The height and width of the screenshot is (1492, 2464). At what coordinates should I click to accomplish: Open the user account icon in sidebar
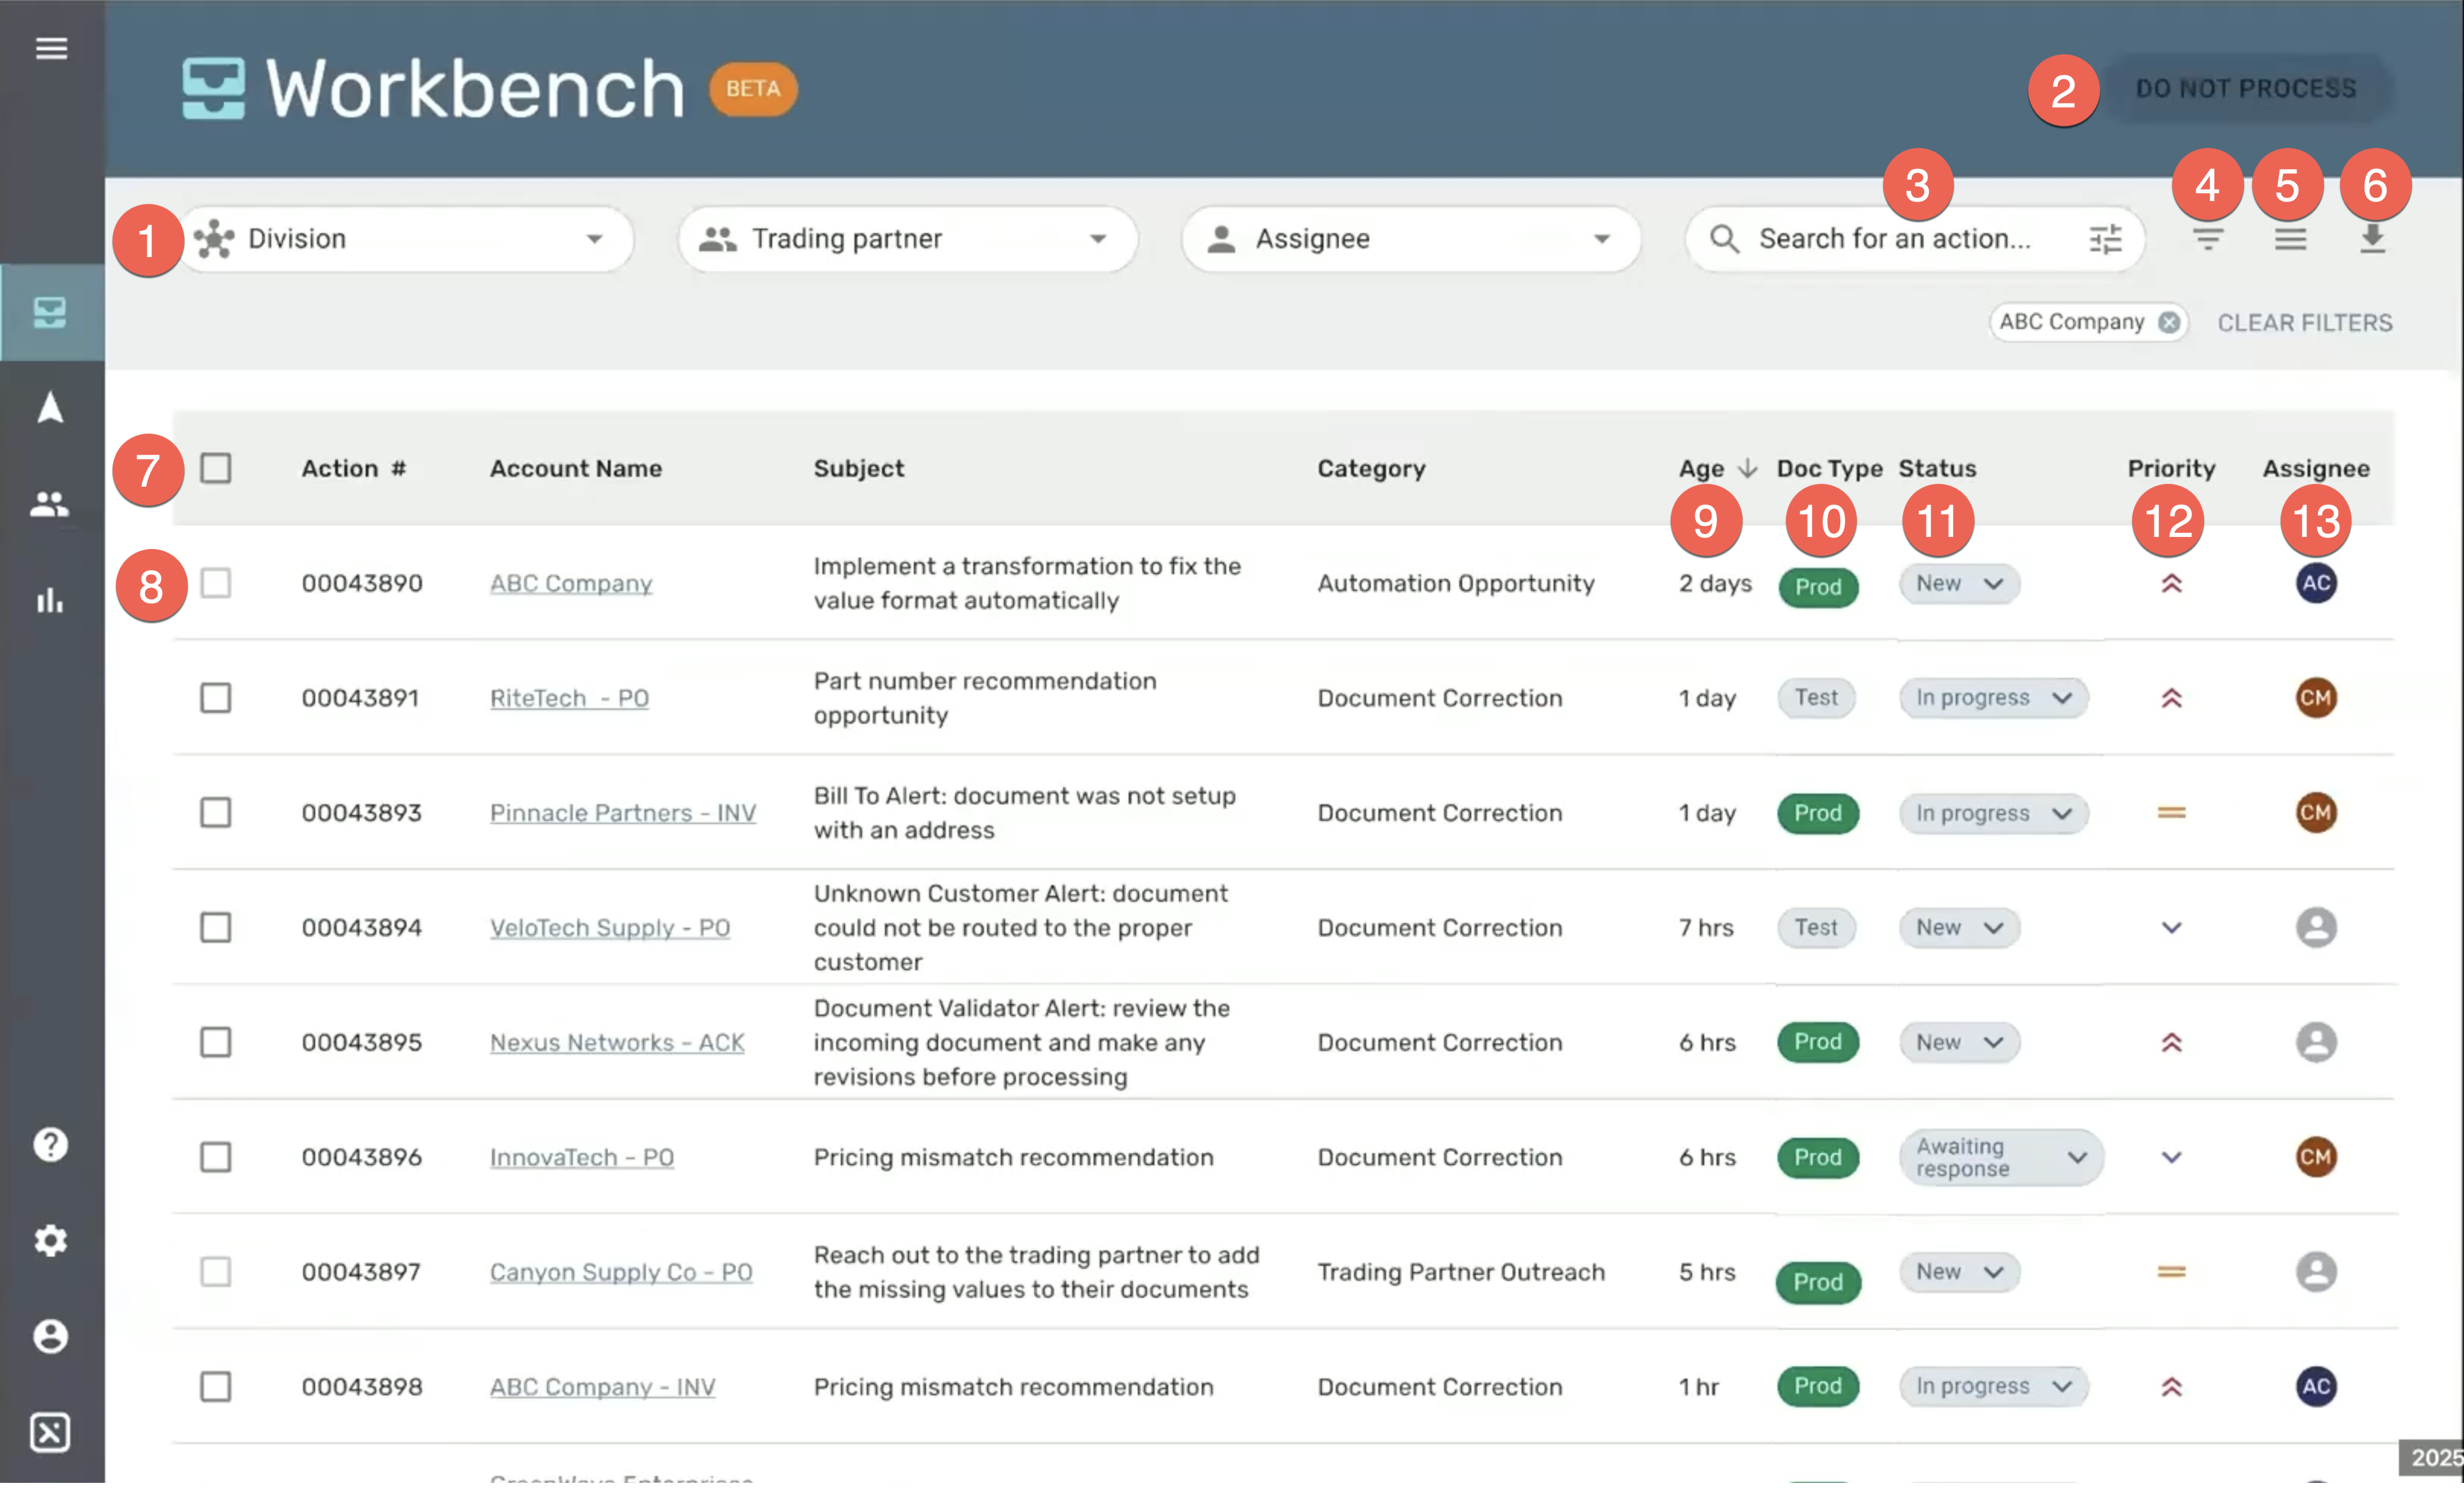coord(50,1336)
